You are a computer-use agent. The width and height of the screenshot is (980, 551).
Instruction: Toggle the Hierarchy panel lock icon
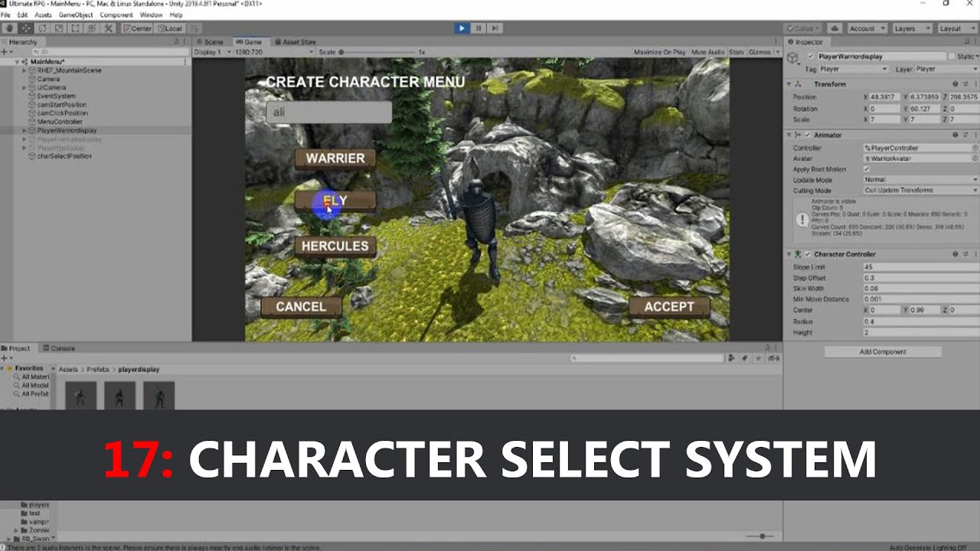pos(177,42)
